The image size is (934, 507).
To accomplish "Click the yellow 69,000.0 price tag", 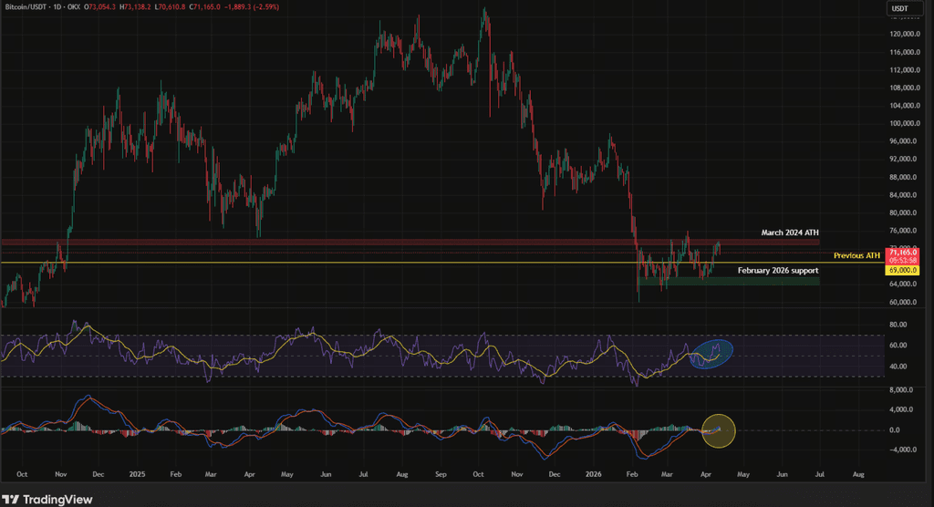I will coord(903,271).
